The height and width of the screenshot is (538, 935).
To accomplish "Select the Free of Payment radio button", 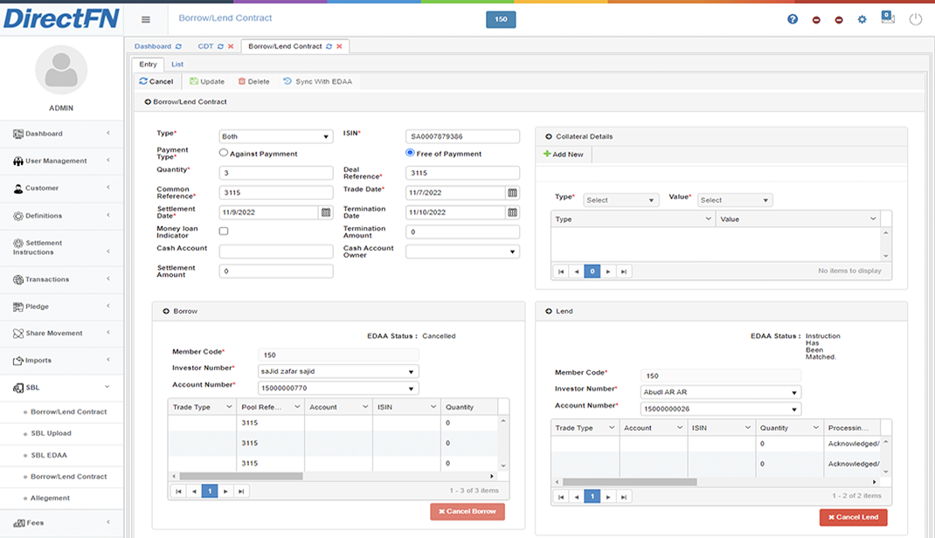I will click(410, 153).
